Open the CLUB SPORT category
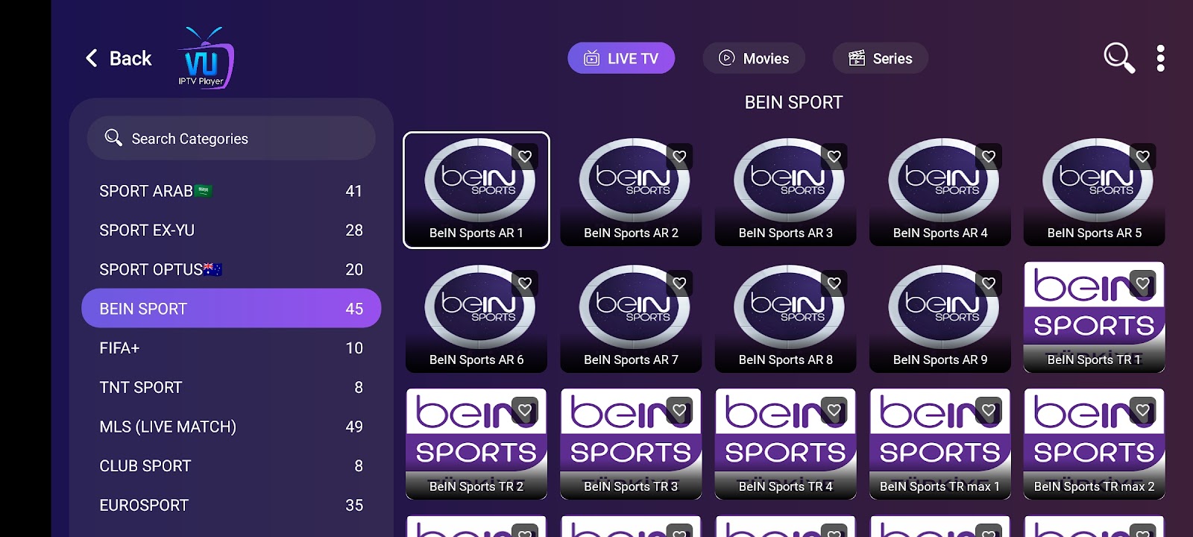The image size is (1193, 537). pos(231,465)
